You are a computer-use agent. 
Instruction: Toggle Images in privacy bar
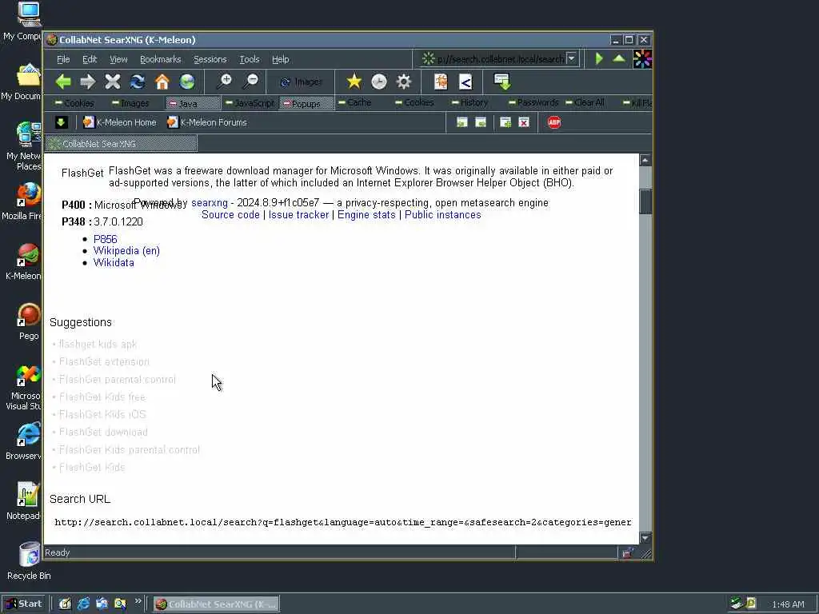pos(130,103)
